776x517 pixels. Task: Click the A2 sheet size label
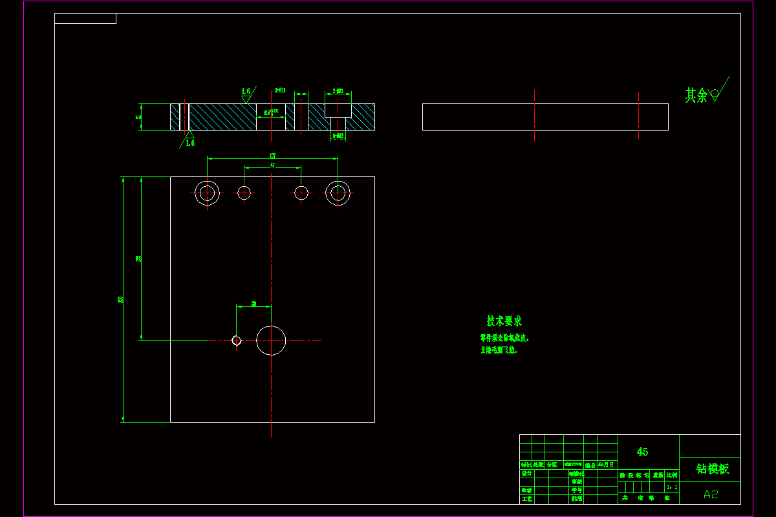(x=711, y=494)
